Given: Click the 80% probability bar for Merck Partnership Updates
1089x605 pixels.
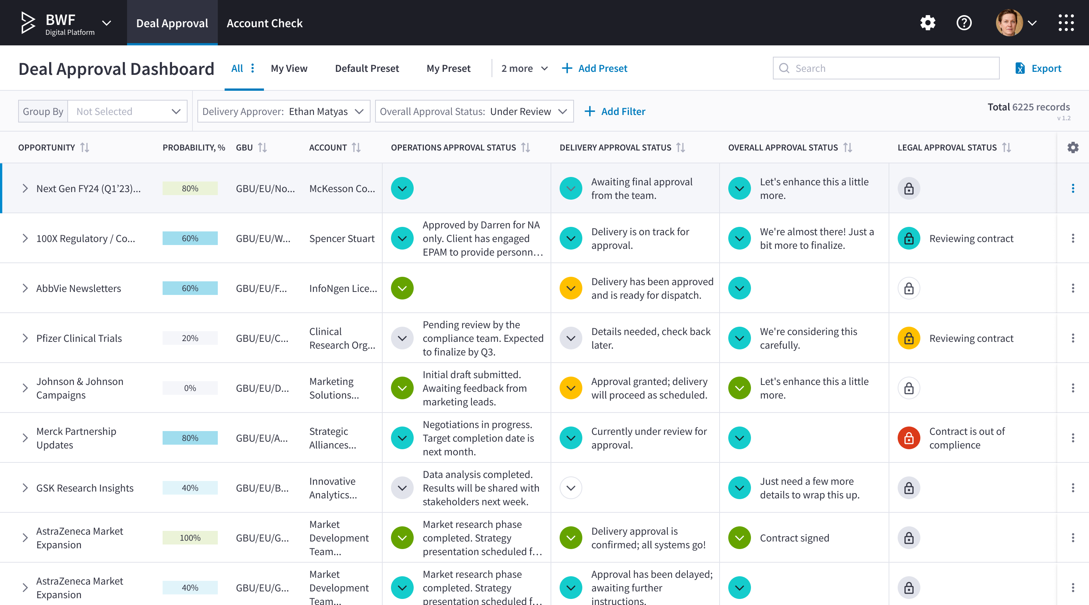Looking at the screenshot, I should coord(190,437).
